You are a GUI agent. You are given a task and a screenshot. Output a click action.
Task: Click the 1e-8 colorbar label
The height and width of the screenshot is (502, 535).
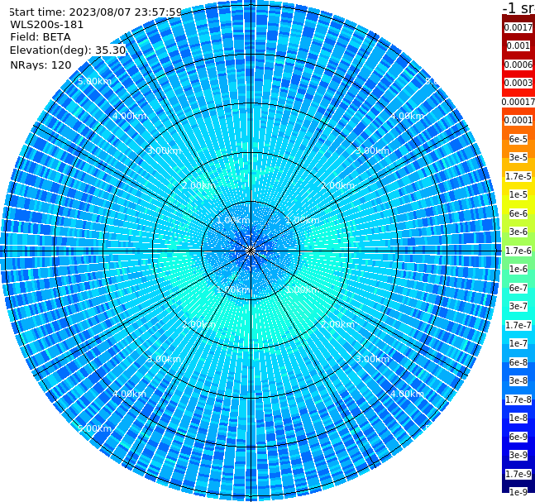click(x=518, y=418)
